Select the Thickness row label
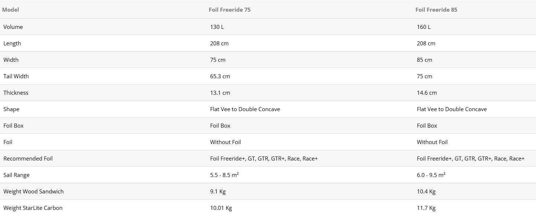This screenshot has height=215, width=536. pos(16,93)
